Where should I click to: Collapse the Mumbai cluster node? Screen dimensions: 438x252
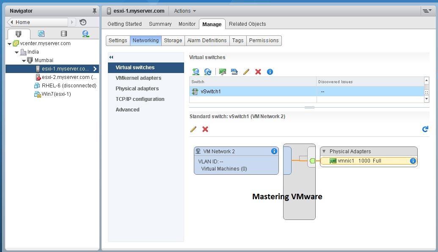24,60
